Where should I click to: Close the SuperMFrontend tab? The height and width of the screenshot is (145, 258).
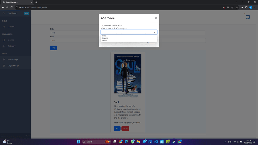coord(31,2)
